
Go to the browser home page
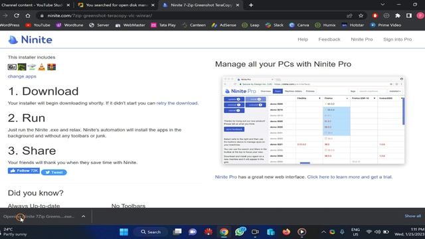pyautogui.click(x=28, y=16)
